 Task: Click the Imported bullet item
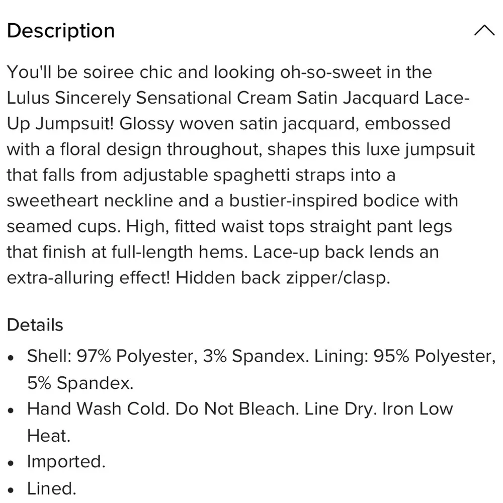click(66, 461)
